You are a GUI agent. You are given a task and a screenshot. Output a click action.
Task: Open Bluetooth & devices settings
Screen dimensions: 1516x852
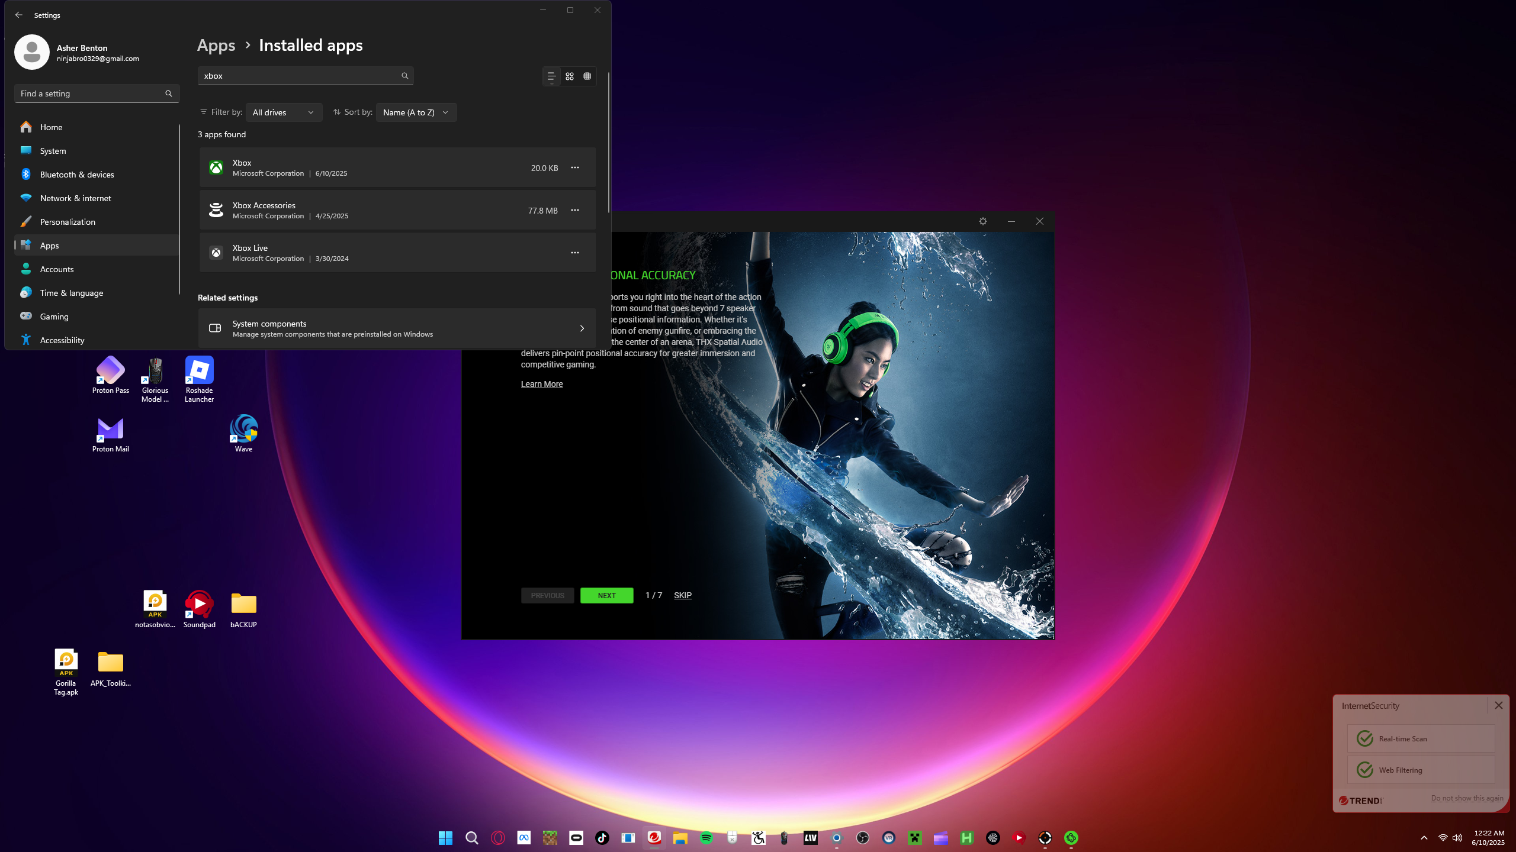(x=77, y=175)
